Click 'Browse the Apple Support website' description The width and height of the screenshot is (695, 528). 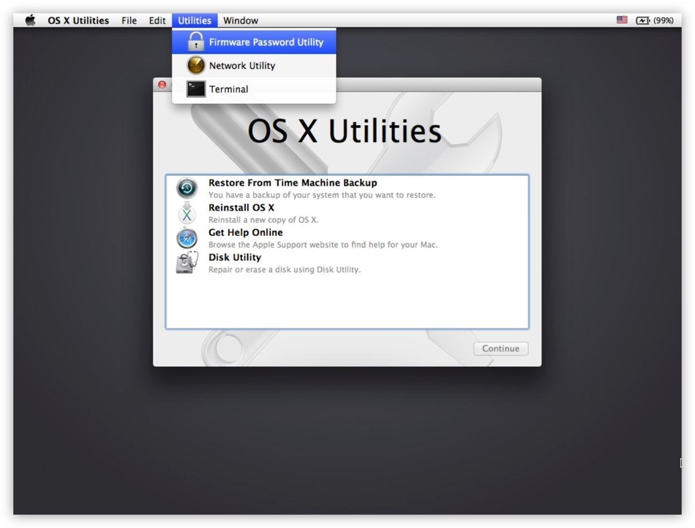tap(323, 245)
